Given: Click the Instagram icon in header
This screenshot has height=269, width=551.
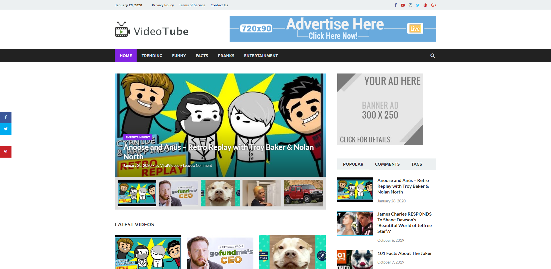Looking at the screenshot, I should [x=410, y=5].
